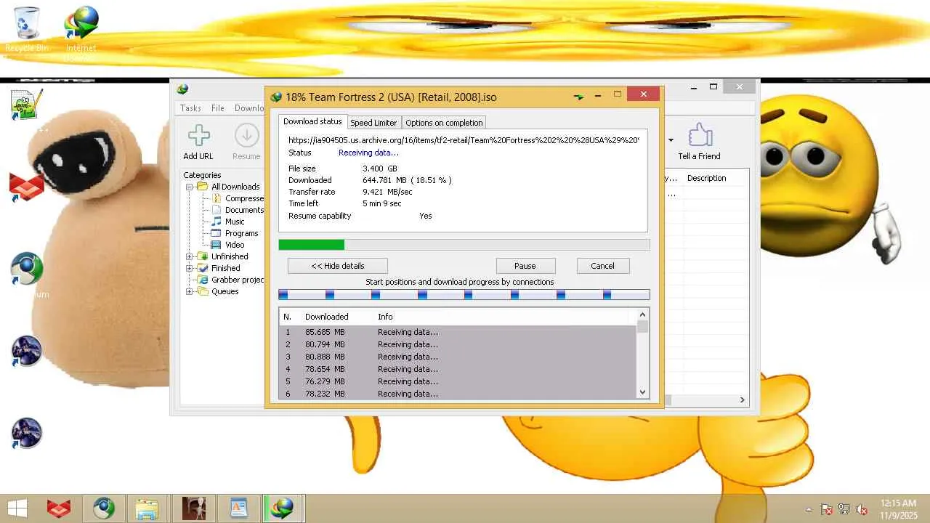
Task: Expand the Finished category node
Action: pyautogui.click(x=190, y=268)
